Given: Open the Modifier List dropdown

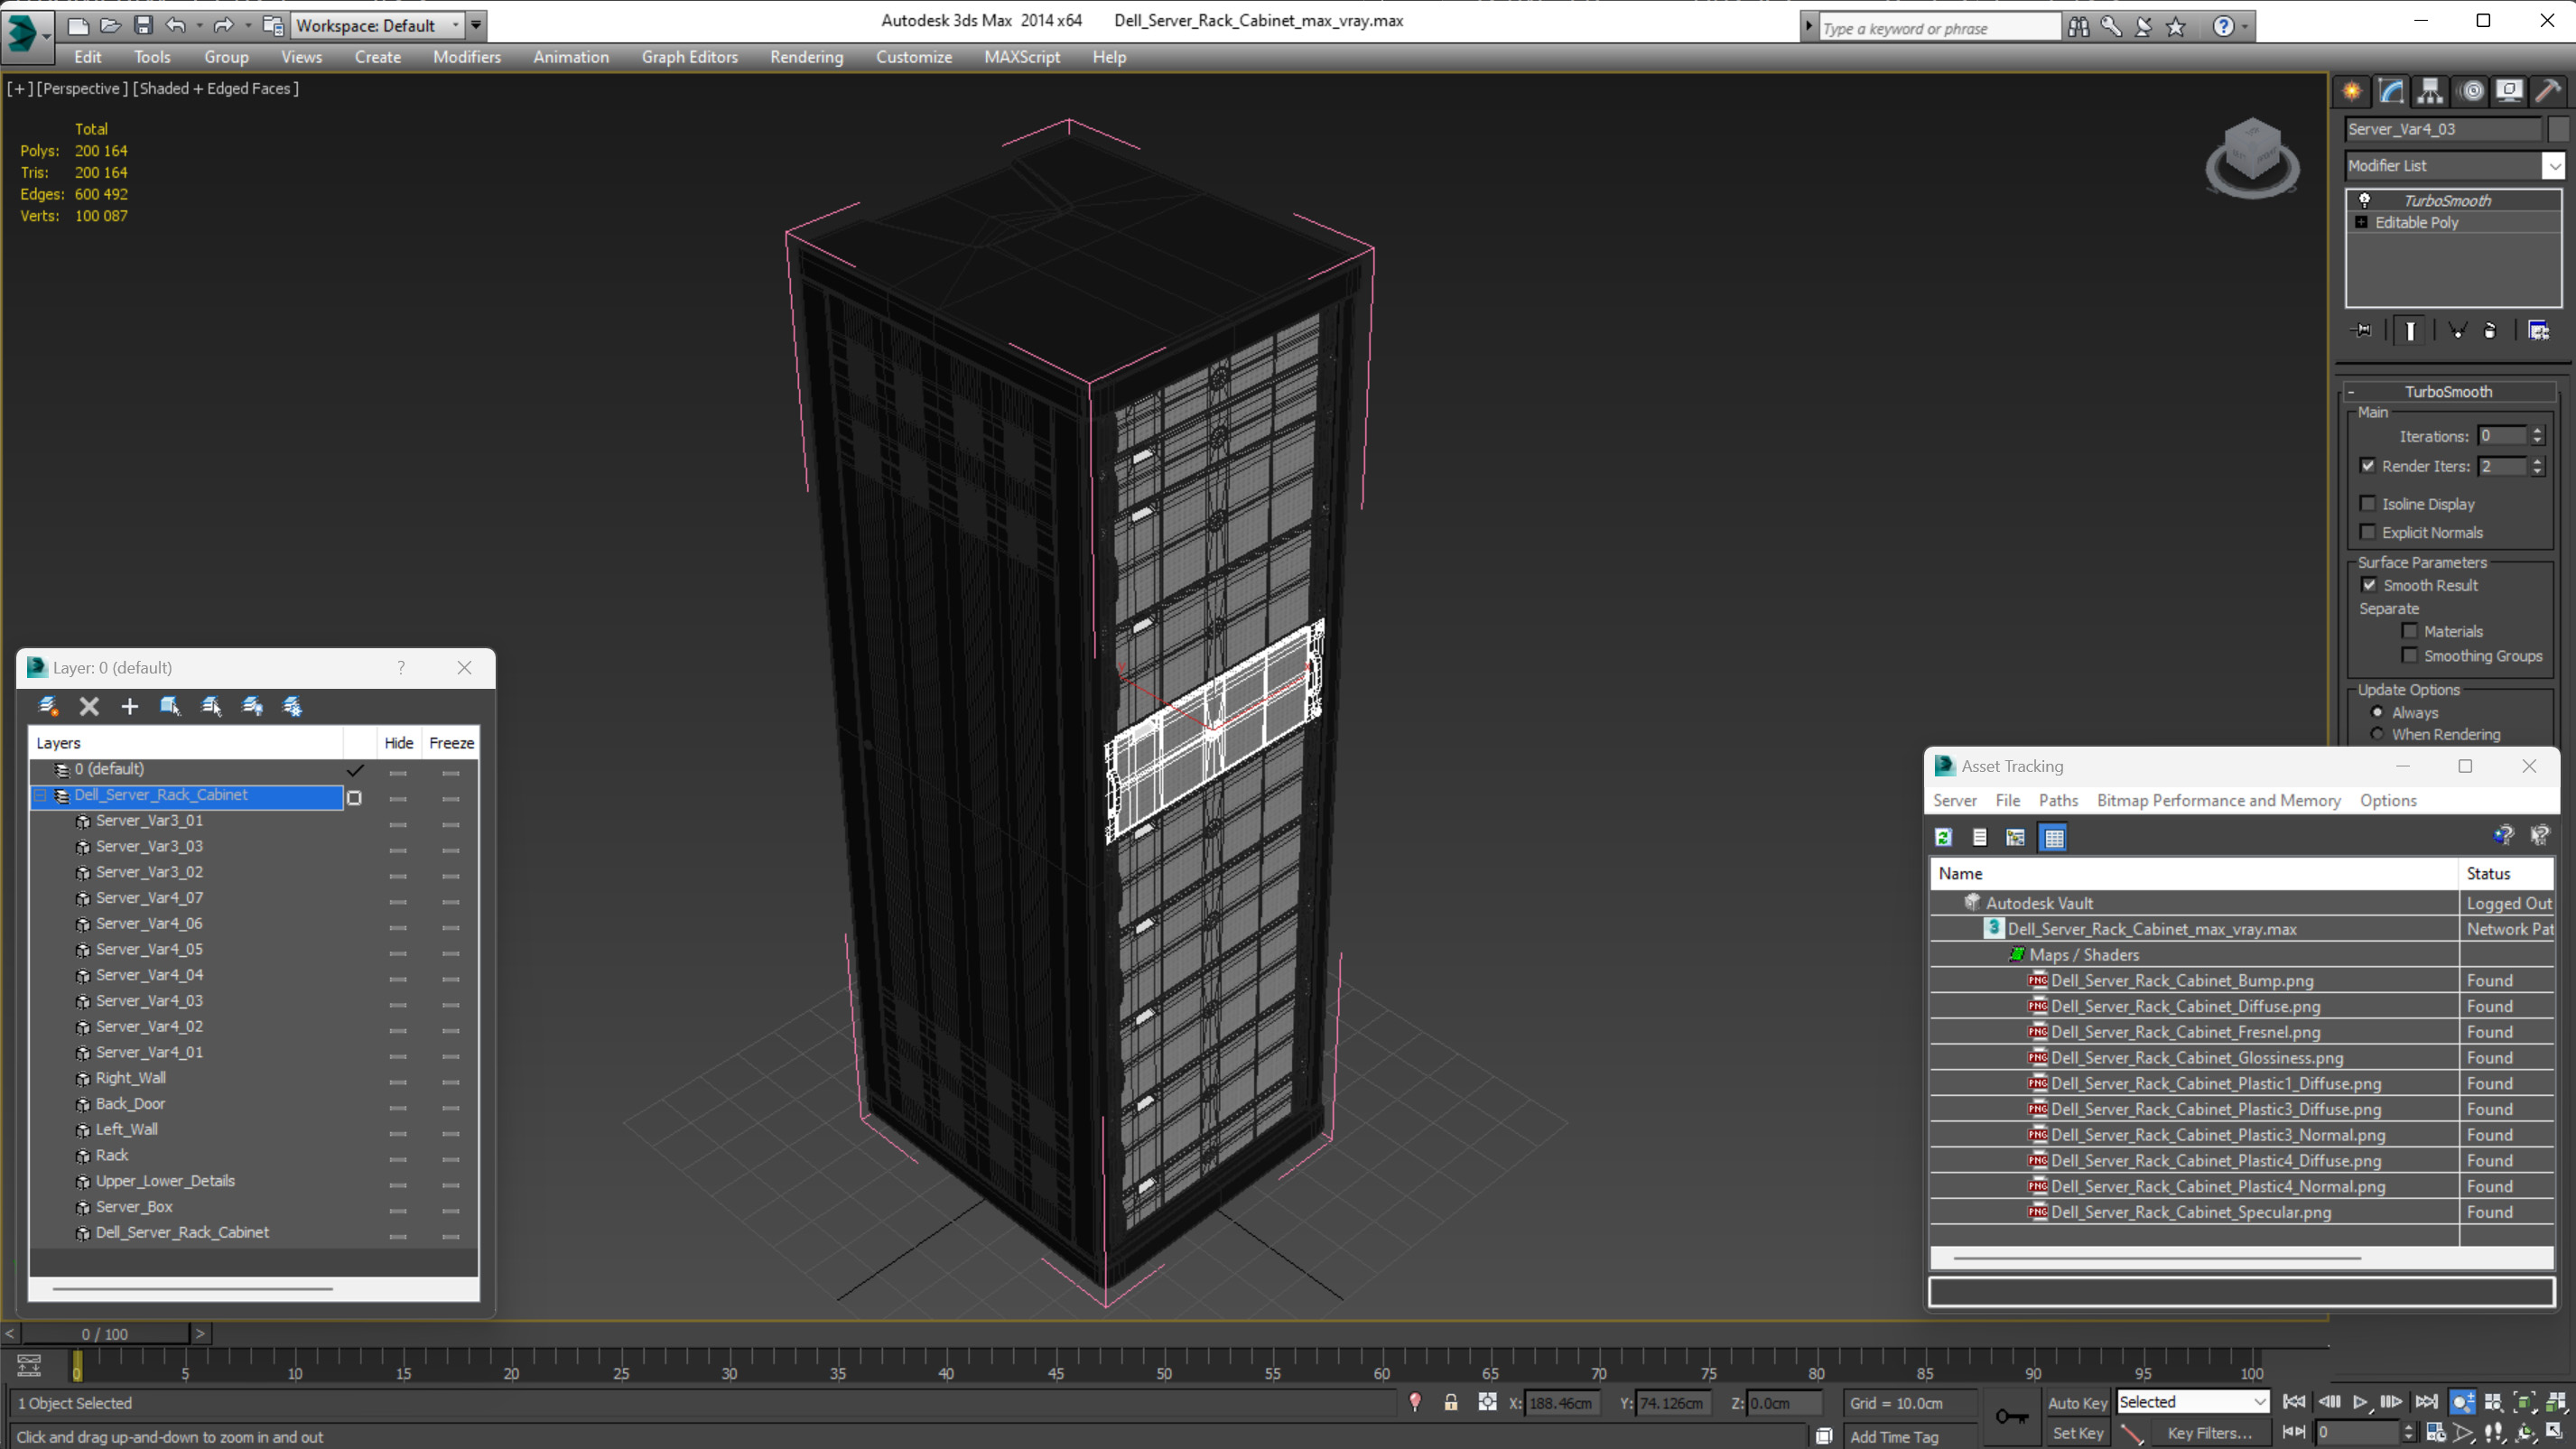Looking at the screenshot, I should pyautogui.click(x=2548, y=164).
